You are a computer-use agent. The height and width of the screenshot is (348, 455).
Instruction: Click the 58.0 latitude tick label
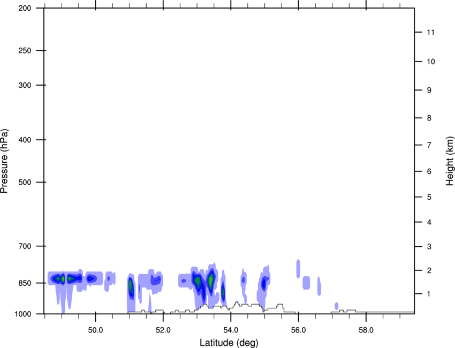point(366,330)
